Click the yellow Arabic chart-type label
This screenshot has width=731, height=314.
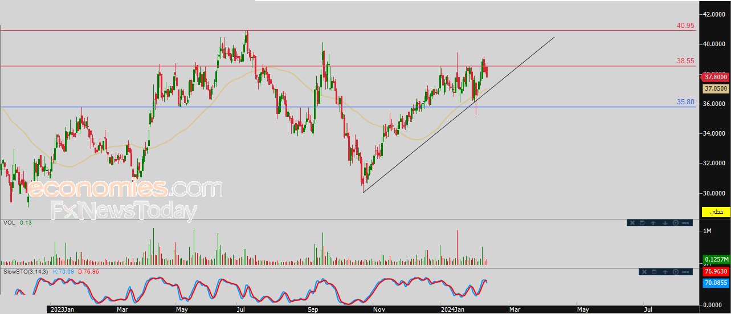click(716, 212)
